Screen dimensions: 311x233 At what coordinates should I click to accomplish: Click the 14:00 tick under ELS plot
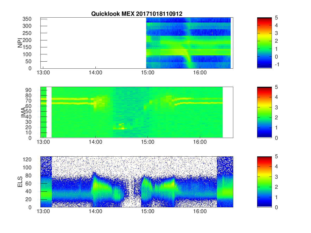96,212
